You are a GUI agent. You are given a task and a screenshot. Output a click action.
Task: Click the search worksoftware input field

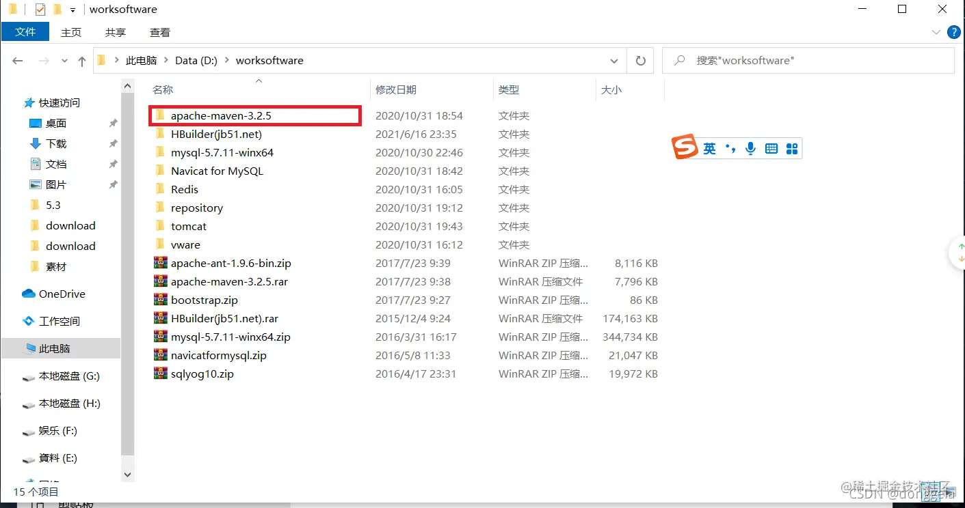(808, 61)
